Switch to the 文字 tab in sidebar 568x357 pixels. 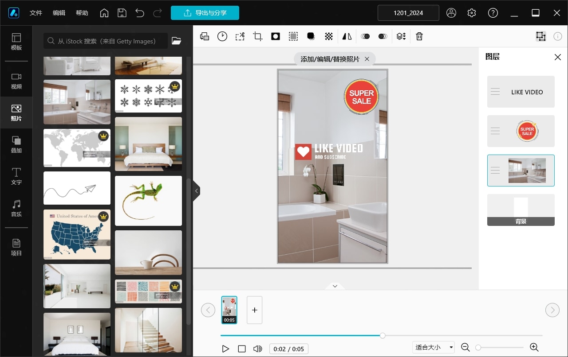click(x=16, y=176)
